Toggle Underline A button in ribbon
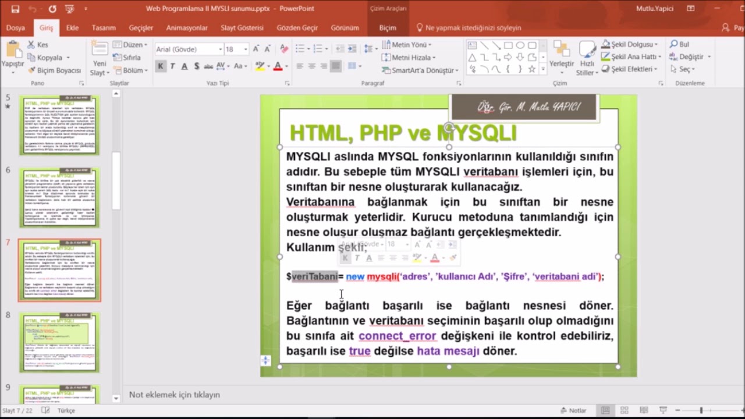This screenshot has height=419, width=745. (185, 66)
